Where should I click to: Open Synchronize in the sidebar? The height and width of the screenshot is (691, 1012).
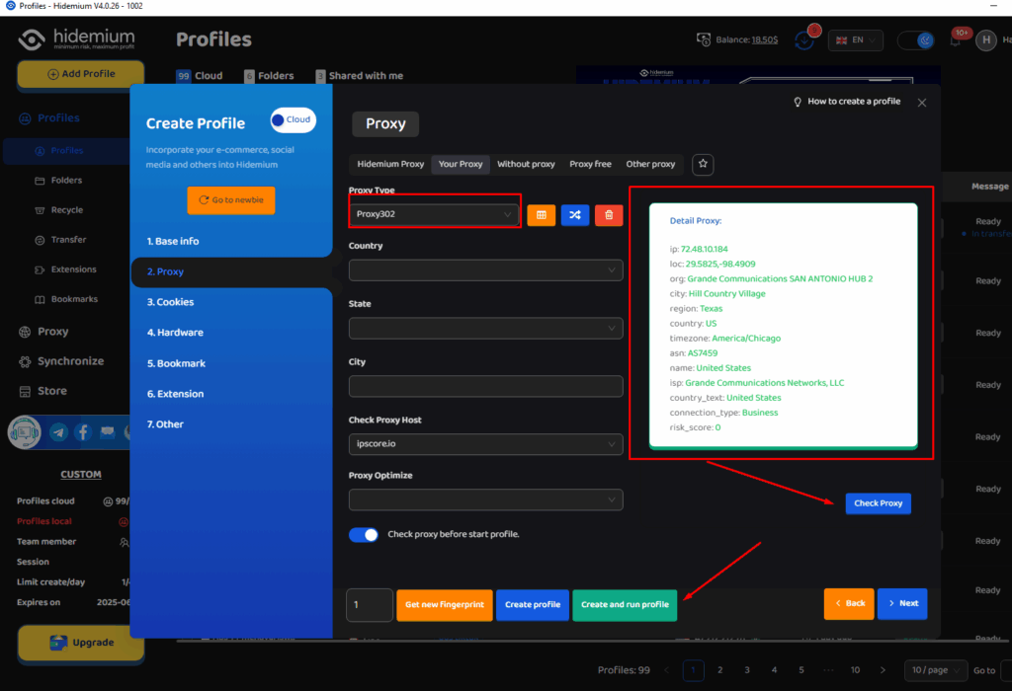(x=70, y=361)
